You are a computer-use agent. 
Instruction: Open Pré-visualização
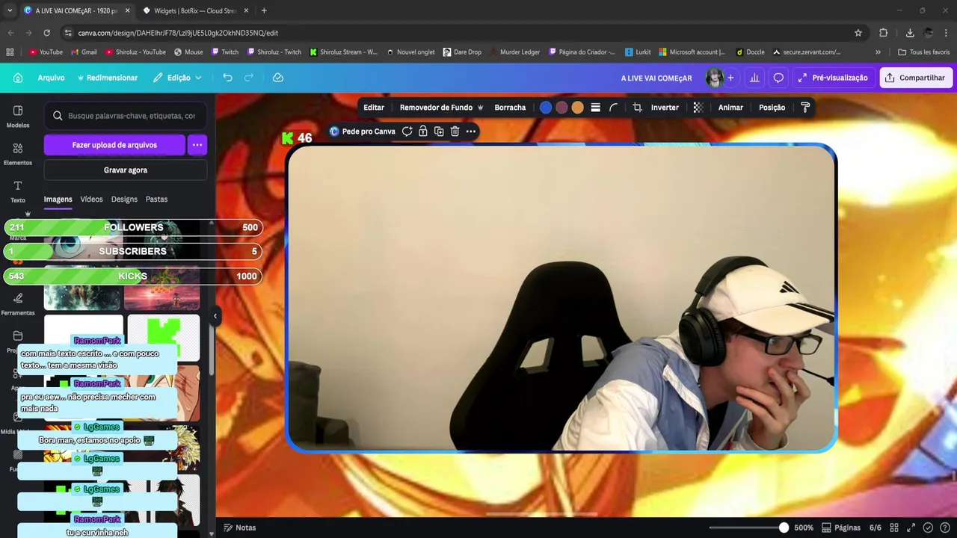[x=833, y=78]
